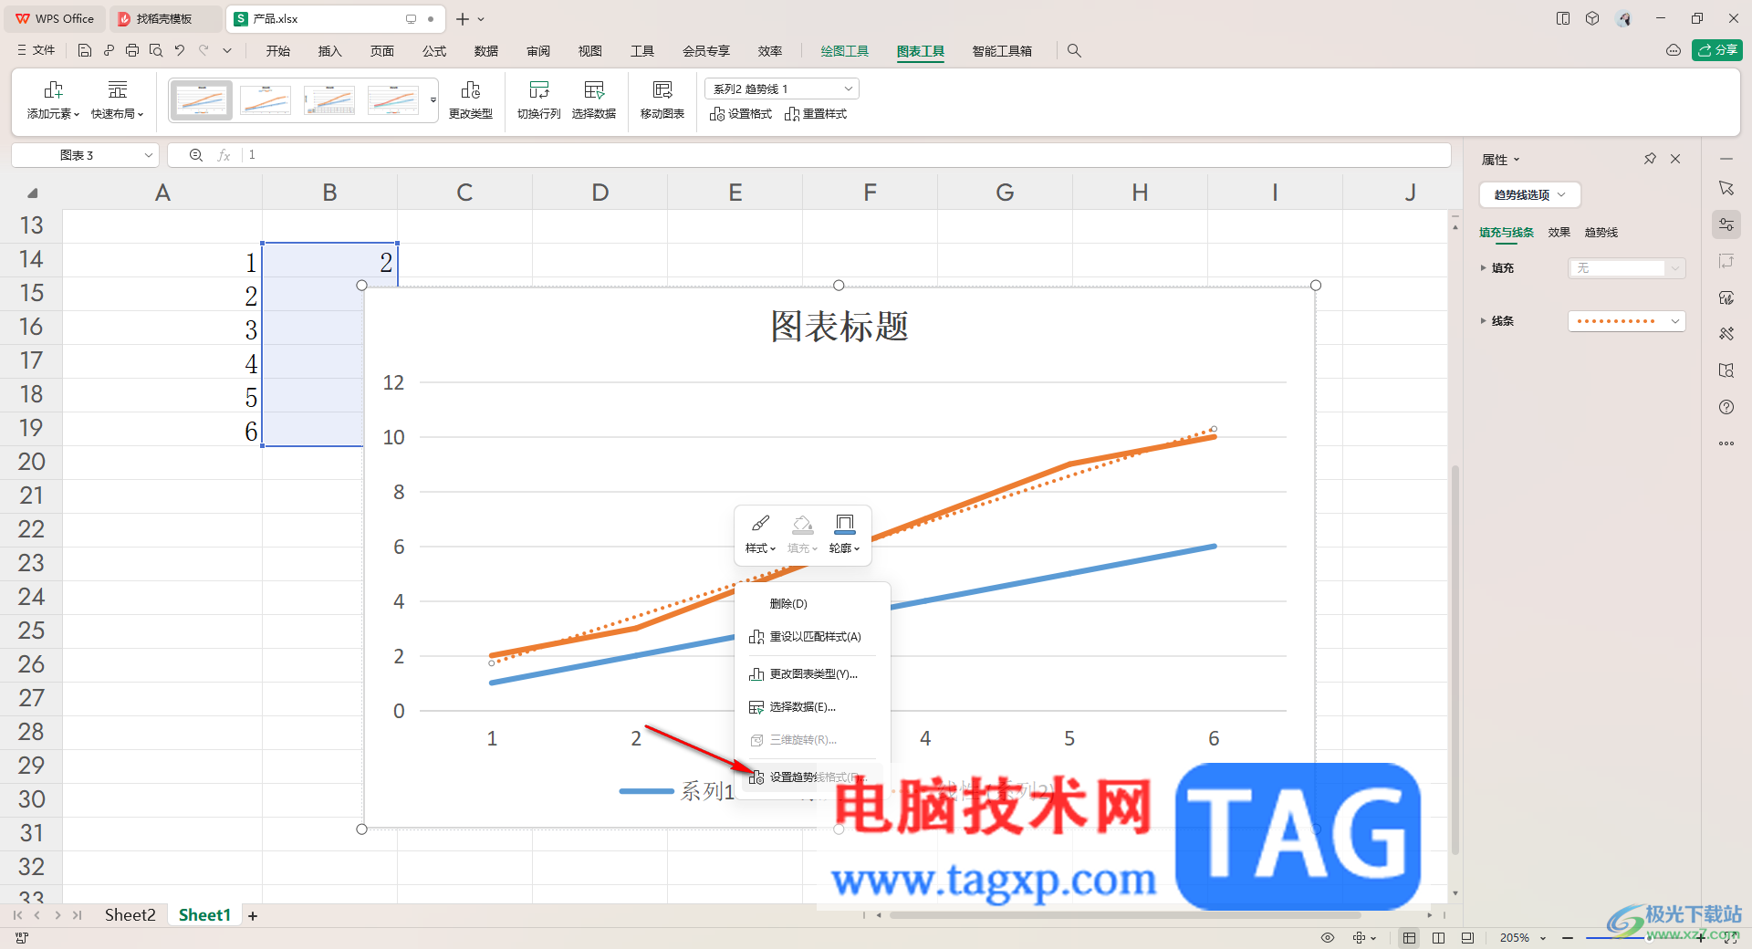The width and height of the screenshot is (1752, 949).
Task: Undo the last action
Action: tap(180, 51)
